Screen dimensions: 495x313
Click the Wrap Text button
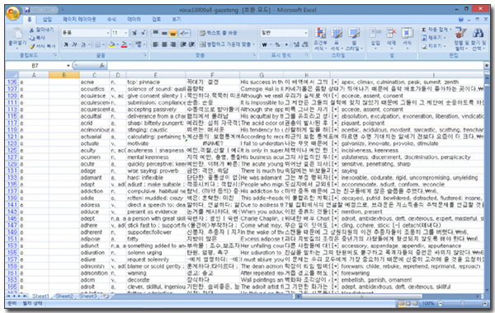[x=218, y=33]
